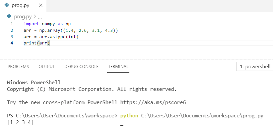Expand the breadcrumb ellipsis symbol list

tap(40, 17)
